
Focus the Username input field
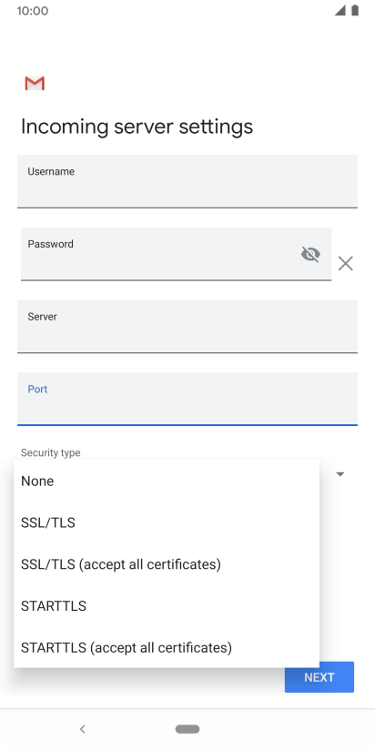(x=187, y=181)
